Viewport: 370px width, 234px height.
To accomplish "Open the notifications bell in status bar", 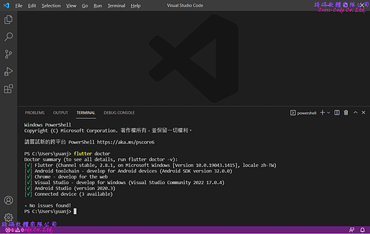I will pos(362,230).
